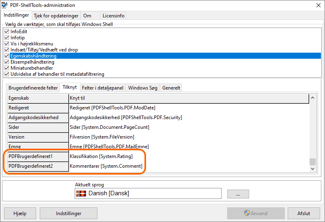Select the Egenskabshåndtering list item
325x222 pixels.
(x=165, y=55)
